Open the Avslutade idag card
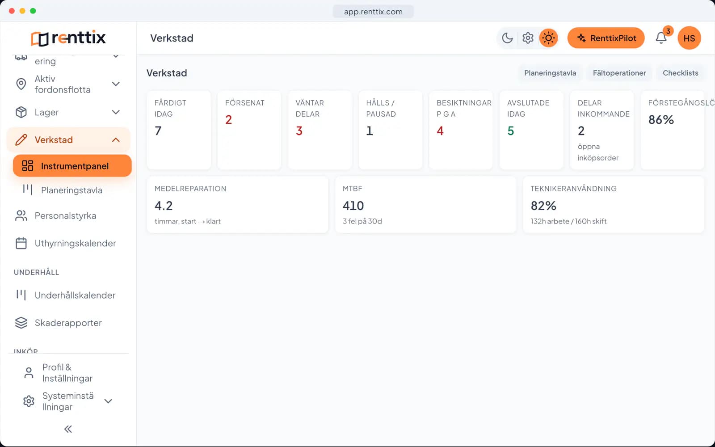 point(531,130)
